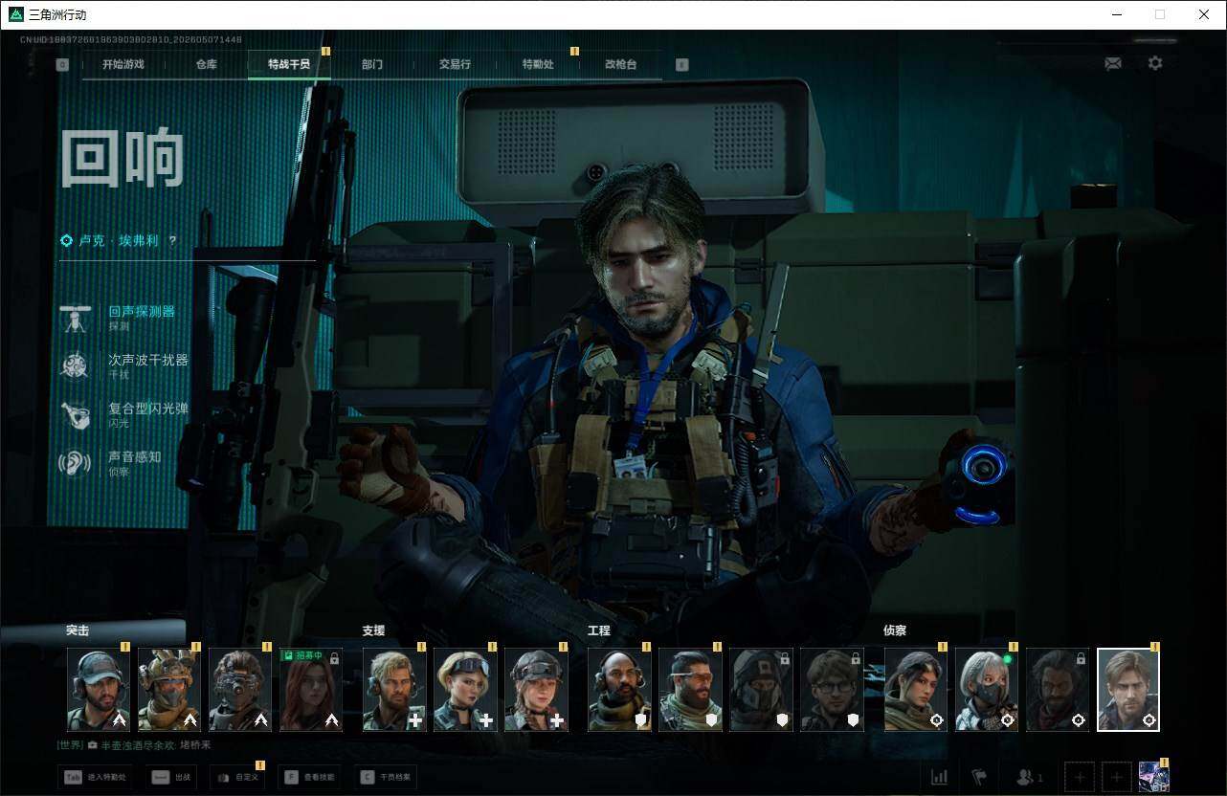Select engineer operator wearing orange glasses
The height and width of the screenshot is (796, 1227).
690,690
